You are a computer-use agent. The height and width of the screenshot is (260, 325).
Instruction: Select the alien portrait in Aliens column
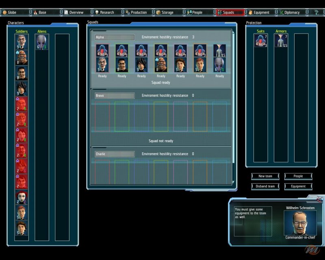(x=41, y=42)
